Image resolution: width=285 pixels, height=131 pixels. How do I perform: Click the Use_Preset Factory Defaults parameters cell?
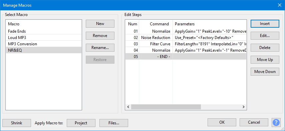click(x=210, y=38)
